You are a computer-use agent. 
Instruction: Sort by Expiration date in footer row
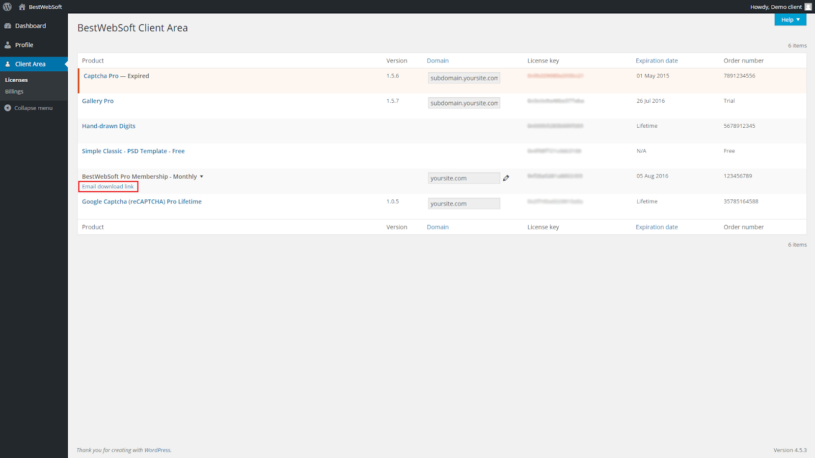(x=657, y=227)
